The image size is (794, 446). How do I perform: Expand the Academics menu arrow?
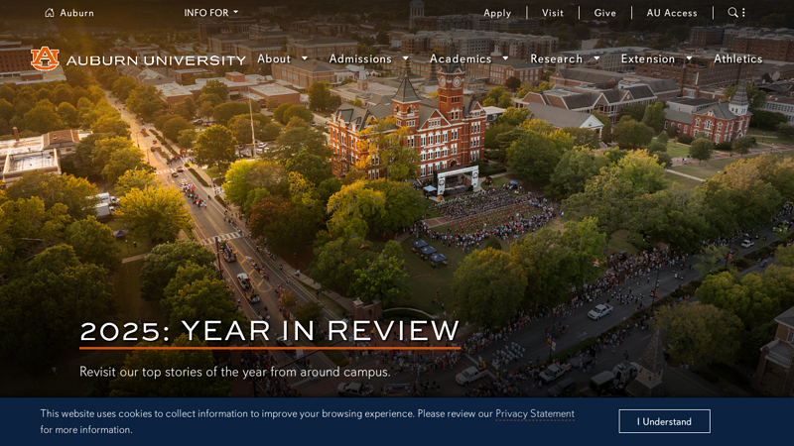[x=505, y=58]
